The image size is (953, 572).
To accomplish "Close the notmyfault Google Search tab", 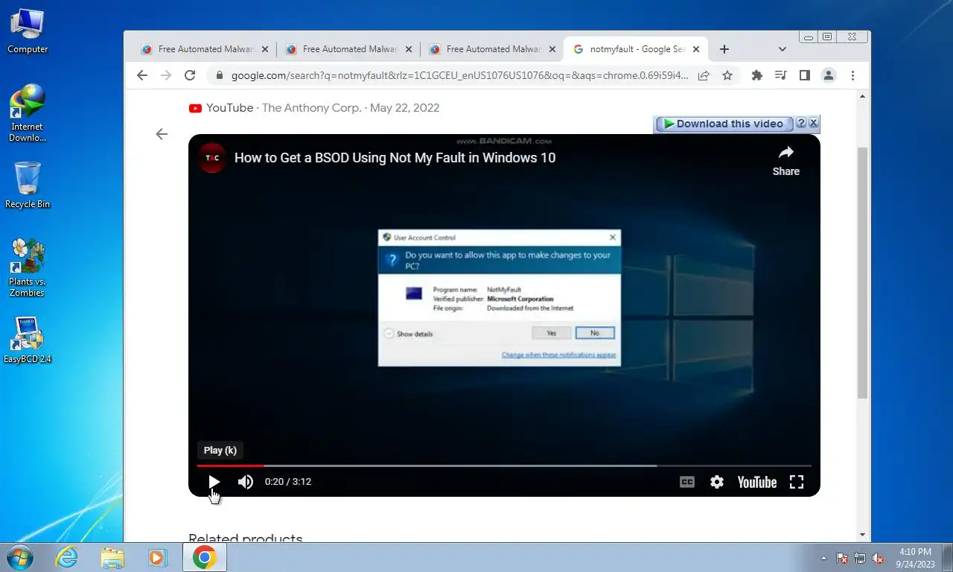I will point(696,49).
